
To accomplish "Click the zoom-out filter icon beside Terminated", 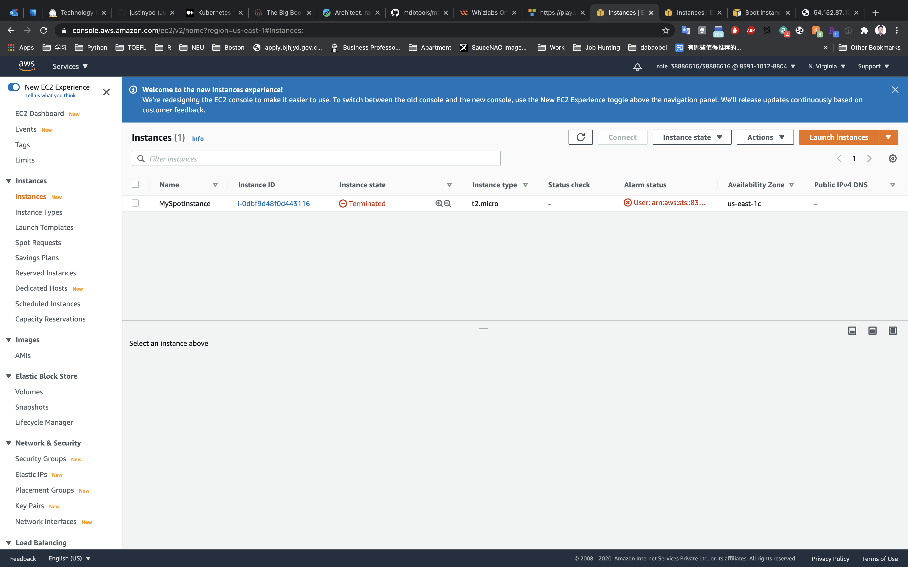I will pos(447,203).
